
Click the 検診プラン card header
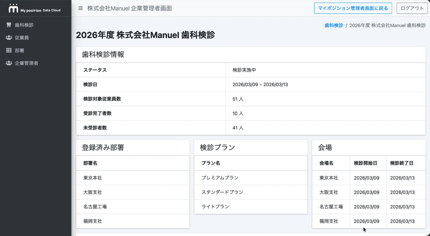(x=251, y=148)
